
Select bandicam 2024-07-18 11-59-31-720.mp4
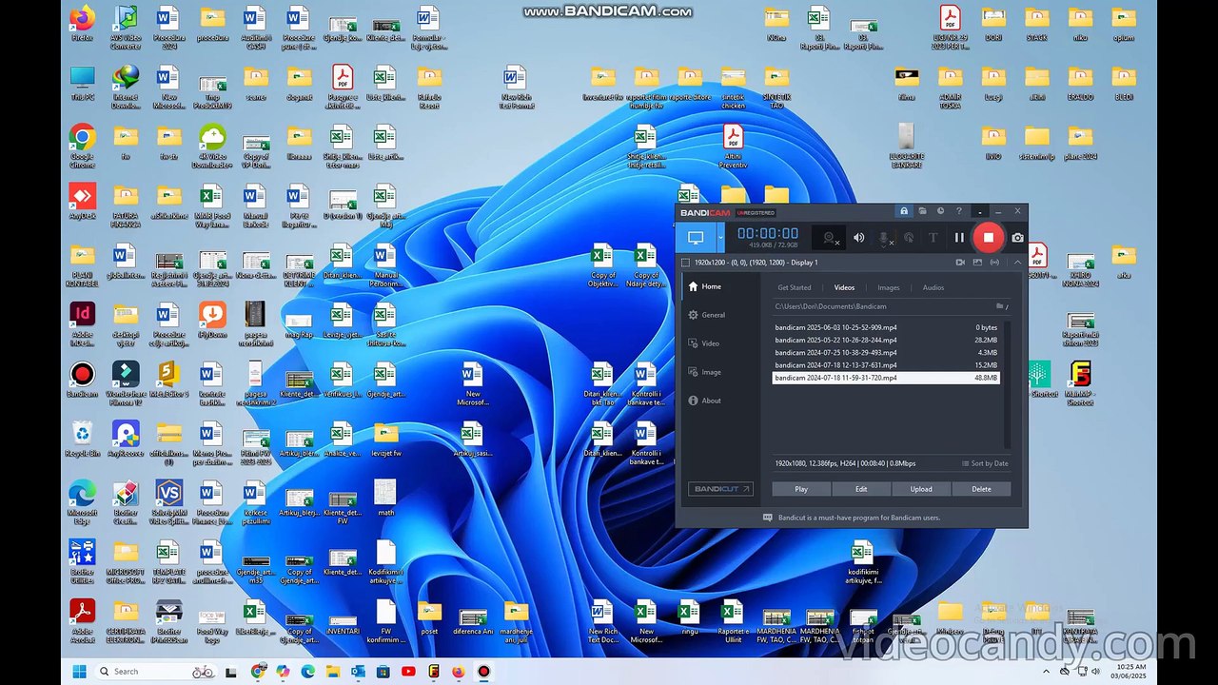tap(886, 378)
